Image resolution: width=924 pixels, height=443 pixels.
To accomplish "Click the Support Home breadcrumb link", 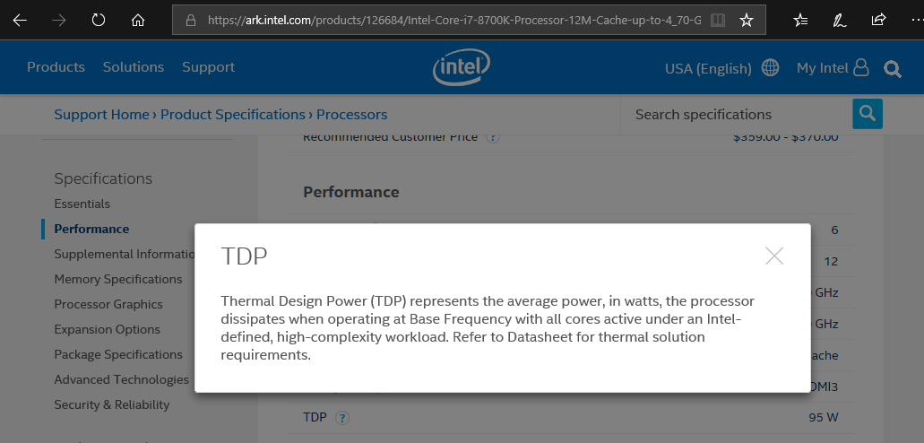I will click(x=101, y=114).
